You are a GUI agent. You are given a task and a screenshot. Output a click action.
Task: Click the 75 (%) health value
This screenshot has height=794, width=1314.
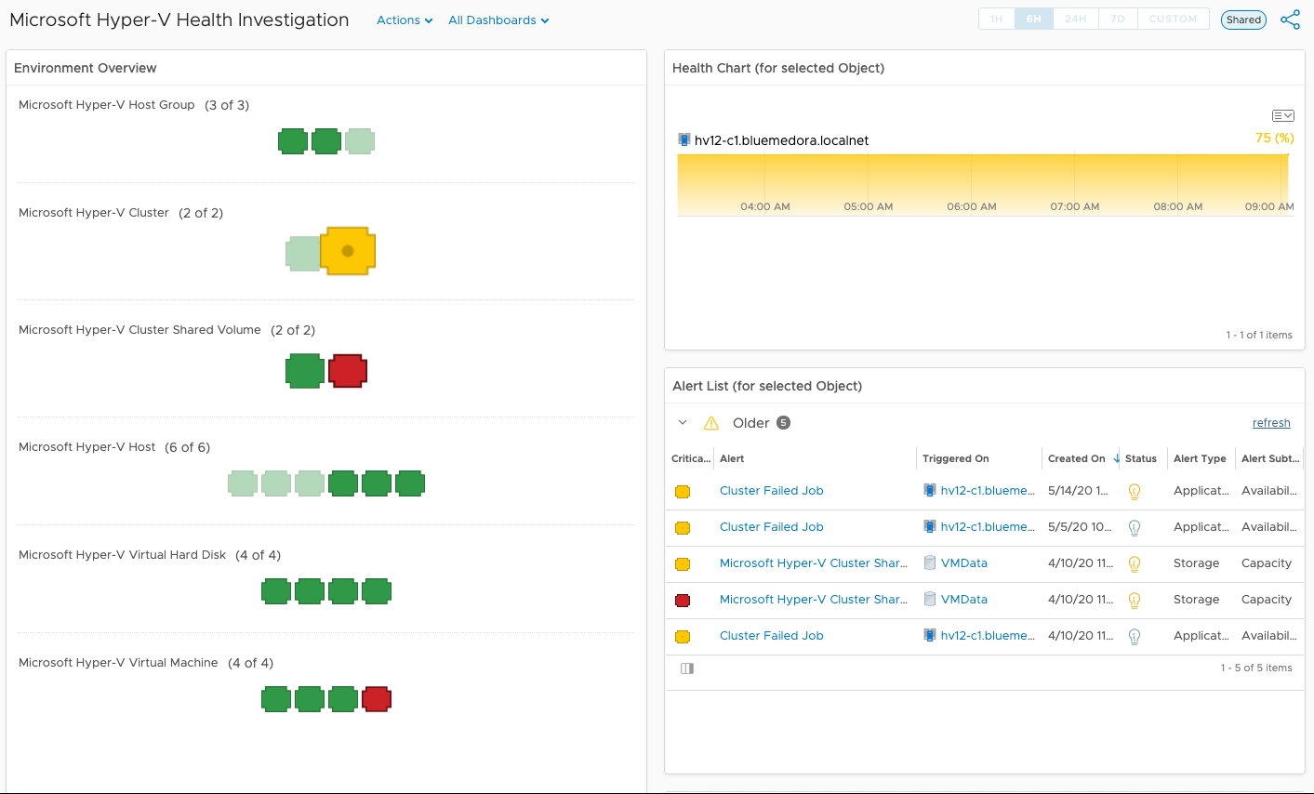tap(1275, 138)
